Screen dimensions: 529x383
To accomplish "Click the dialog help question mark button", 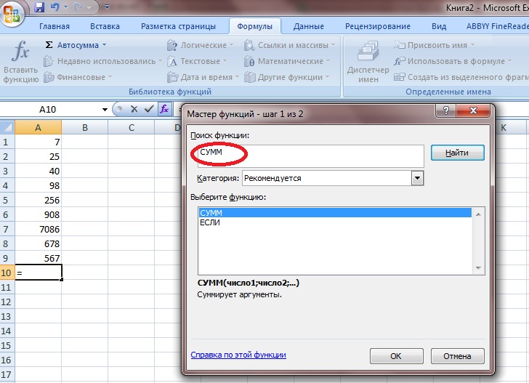I will (445, 110).
